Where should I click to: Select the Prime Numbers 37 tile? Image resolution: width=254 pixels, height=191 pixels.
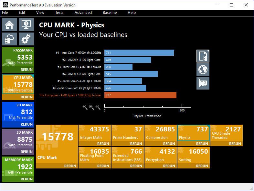click(x=128, y=133)
